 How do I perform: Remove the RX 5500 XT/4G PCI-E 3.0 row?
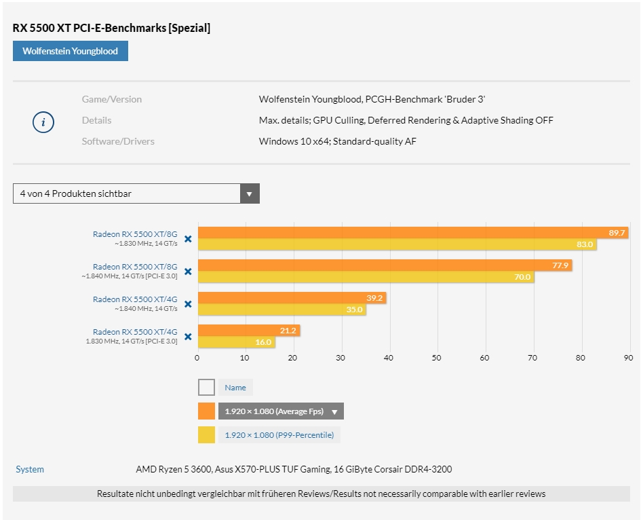[x=188, y=337]
